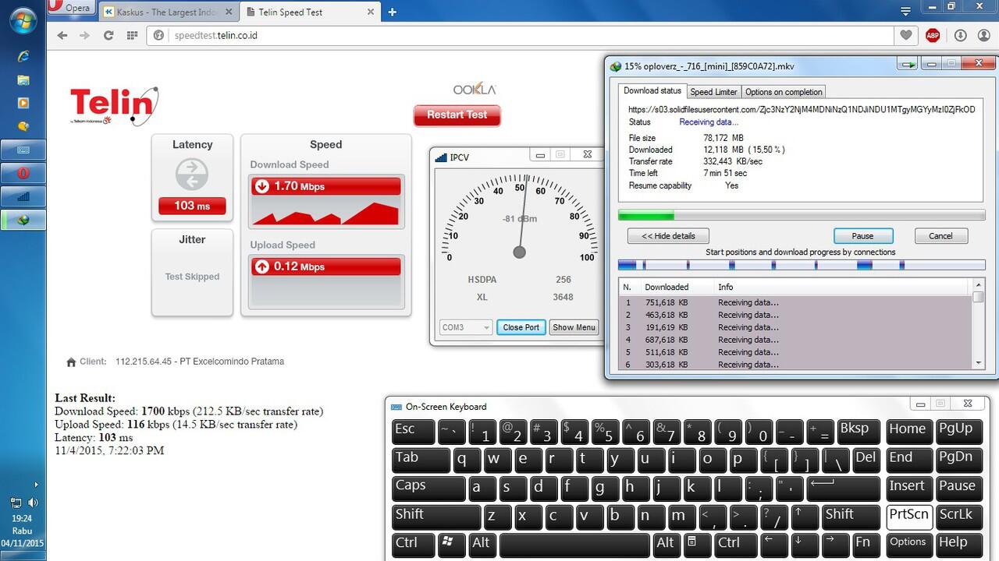Pause the mkv download

point(862,236)
